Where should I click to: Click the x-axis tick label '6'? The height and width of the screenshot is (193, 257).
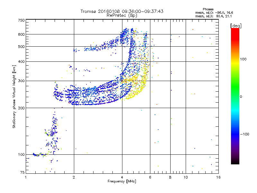[x=150, y=177]
